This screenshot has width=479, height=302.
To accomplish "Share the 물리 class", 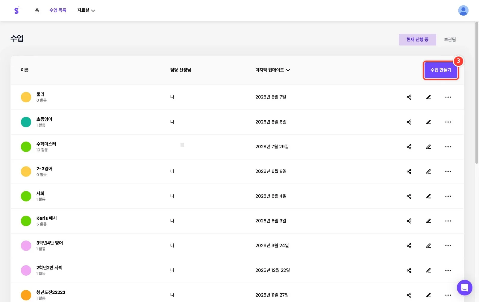I will [409, 97].
